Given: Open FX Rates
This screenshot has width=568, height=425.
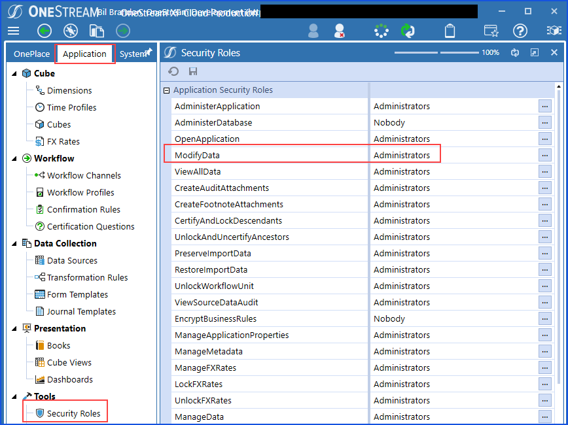Looking at the screenshot, I should point(58,141).
